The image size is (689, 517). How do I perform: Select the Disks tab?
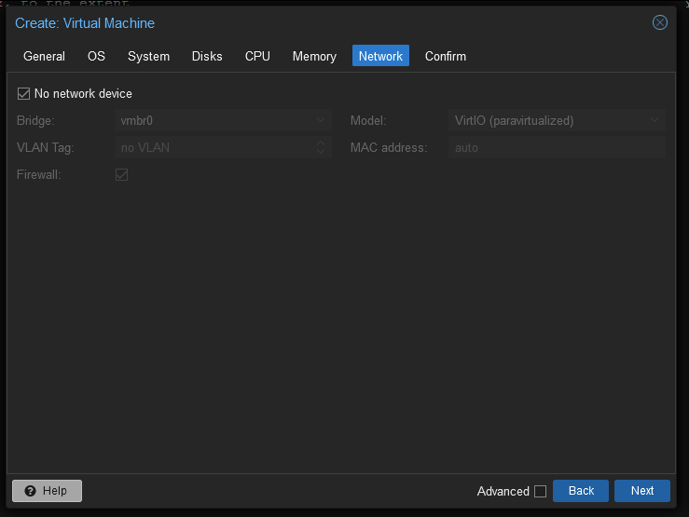pyautogui.click(x=207, y=56)
